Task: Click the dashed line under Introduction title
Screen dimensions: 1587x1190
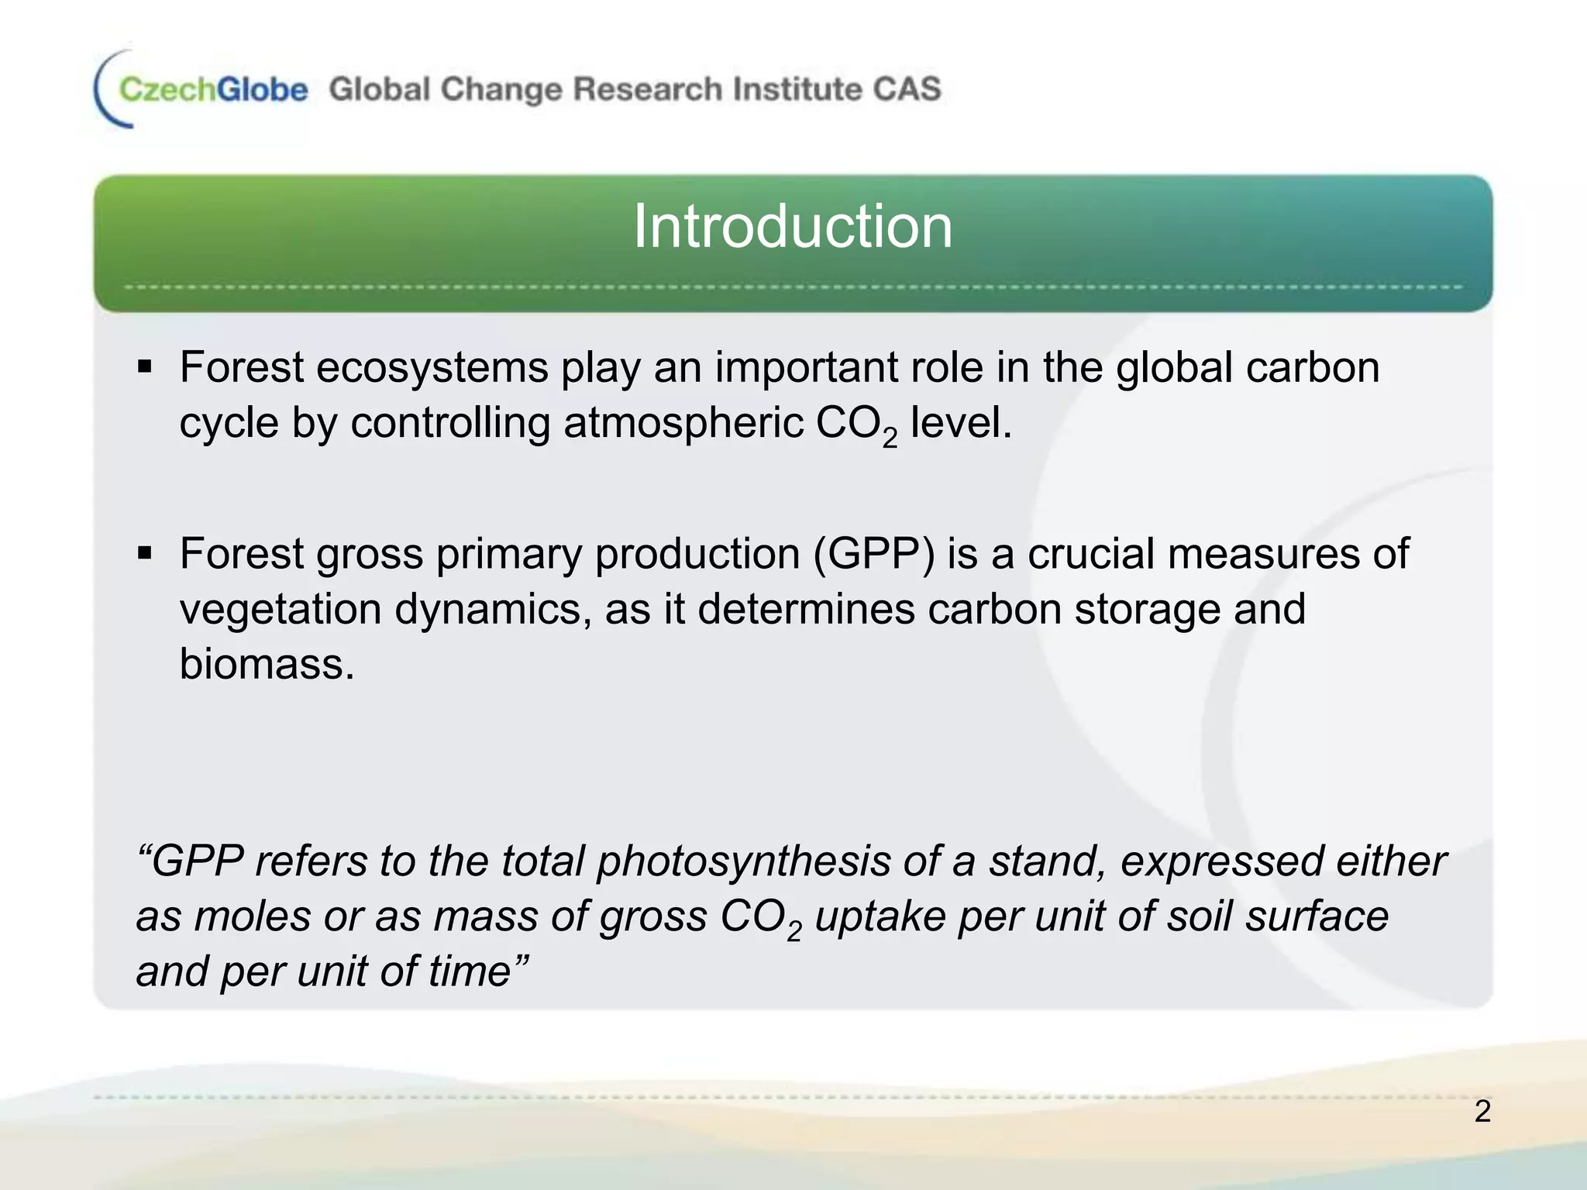Action: click(793, 287)
